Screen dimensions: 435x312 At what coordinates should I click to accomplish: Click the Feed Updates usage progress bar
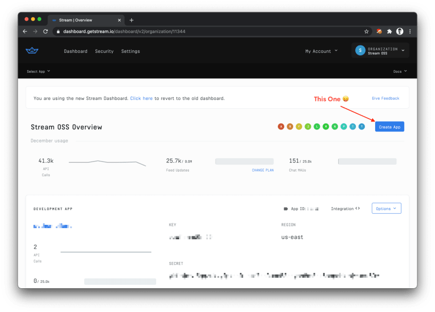click(244, 161)
